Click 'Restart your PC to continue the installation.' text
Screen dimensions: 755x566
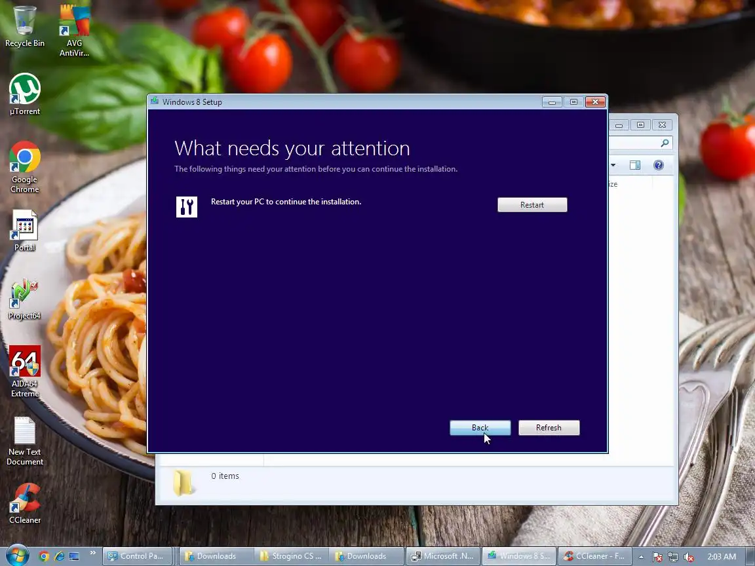[286, 202]
